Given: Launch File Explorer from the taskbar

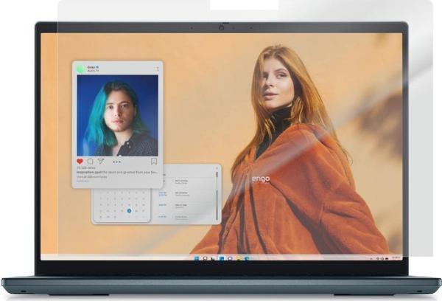Looking at the screenshot, I should click(239, 258).
